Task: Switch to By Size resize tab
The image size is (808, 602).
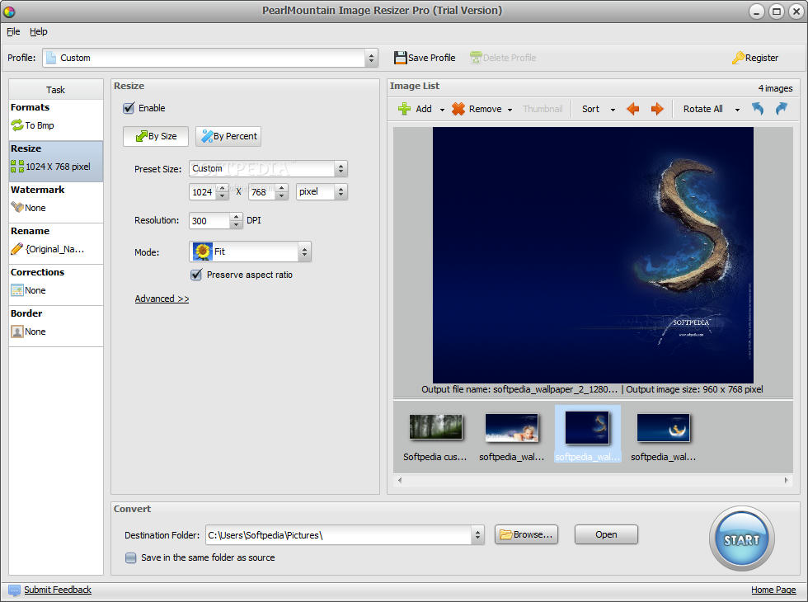Action: [x=156, y=136]
